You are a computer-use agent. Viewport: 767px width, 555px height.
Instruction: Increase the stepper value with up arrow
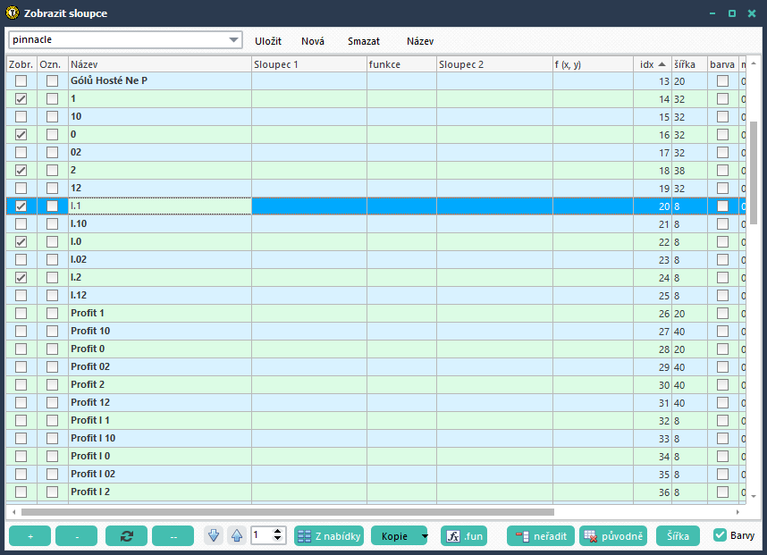[x=278, y=532]
